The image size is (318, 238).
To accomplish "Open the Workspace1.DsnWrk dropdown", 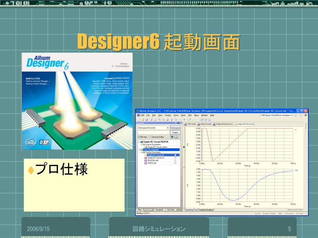I will pyautogui.click(x=168, y=128).
